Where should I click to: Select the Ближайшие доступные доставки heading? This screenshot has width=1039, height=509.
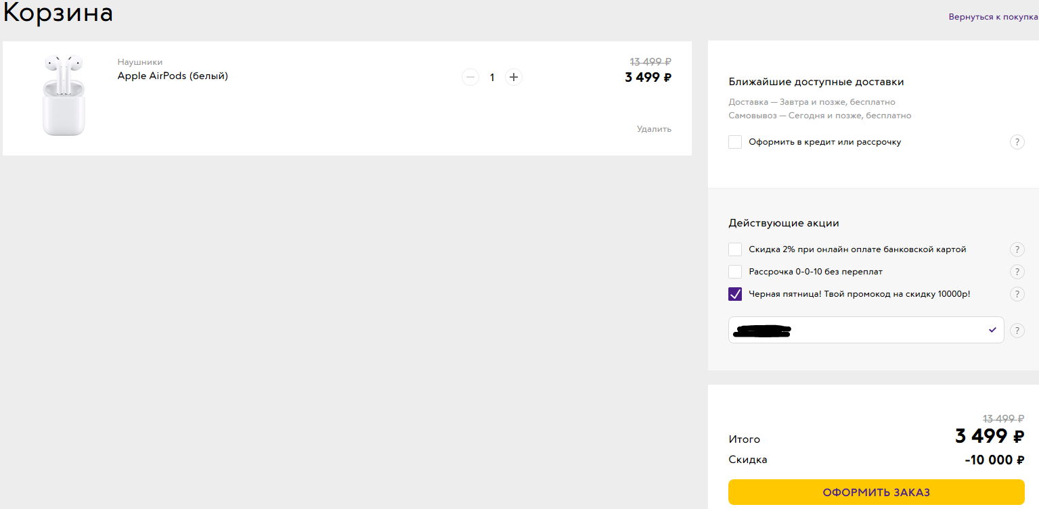[816, 82]
